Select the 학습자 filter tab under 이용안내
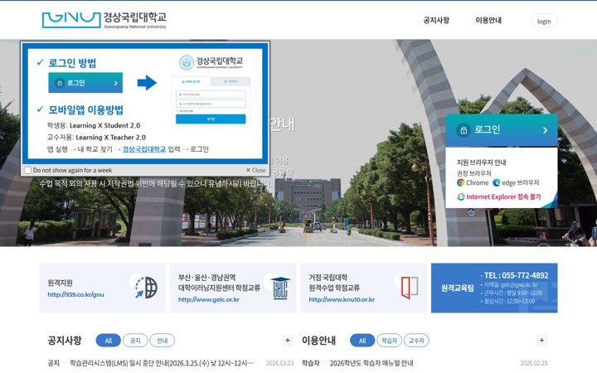This screenshot has height=373, width=597. (x=389, y=341)
